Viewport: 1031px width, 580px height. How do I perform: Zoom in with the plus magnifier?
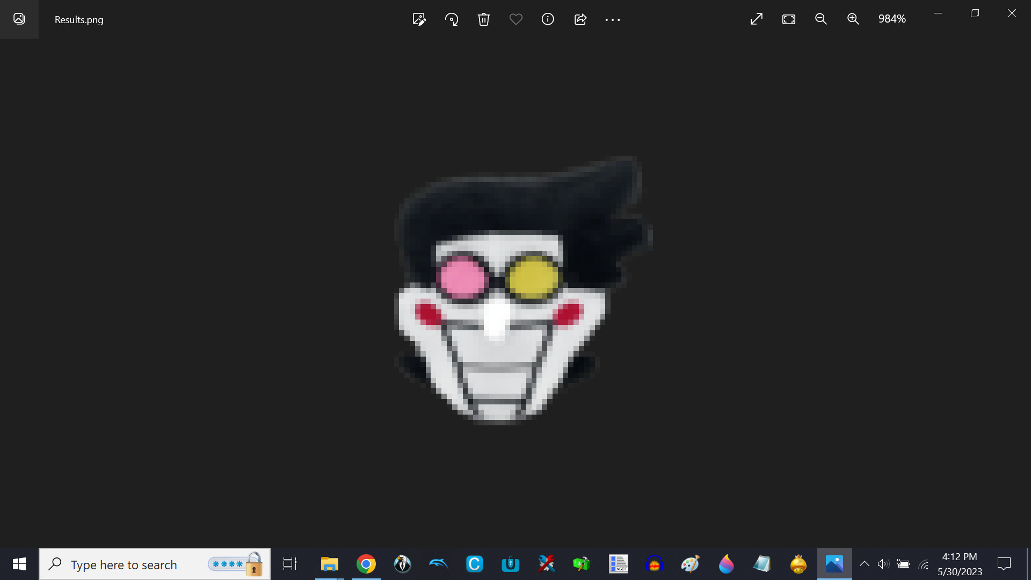pyautogui.click(x=853, y=19)
